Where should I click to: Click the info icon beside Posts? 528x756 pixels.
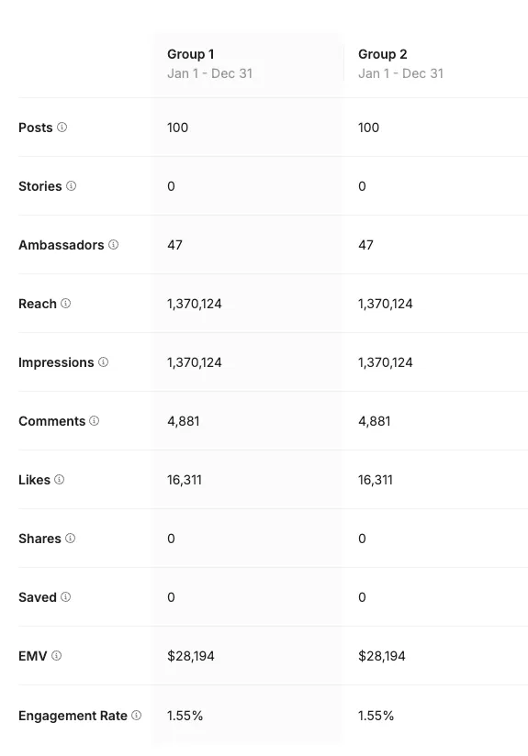[62, 128]
